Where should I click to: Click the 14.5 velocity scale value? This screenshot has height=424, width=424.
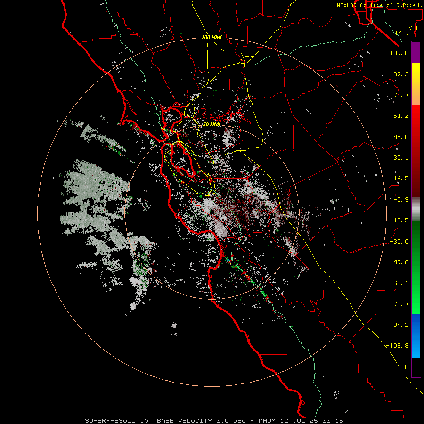(x=401, y=179)
